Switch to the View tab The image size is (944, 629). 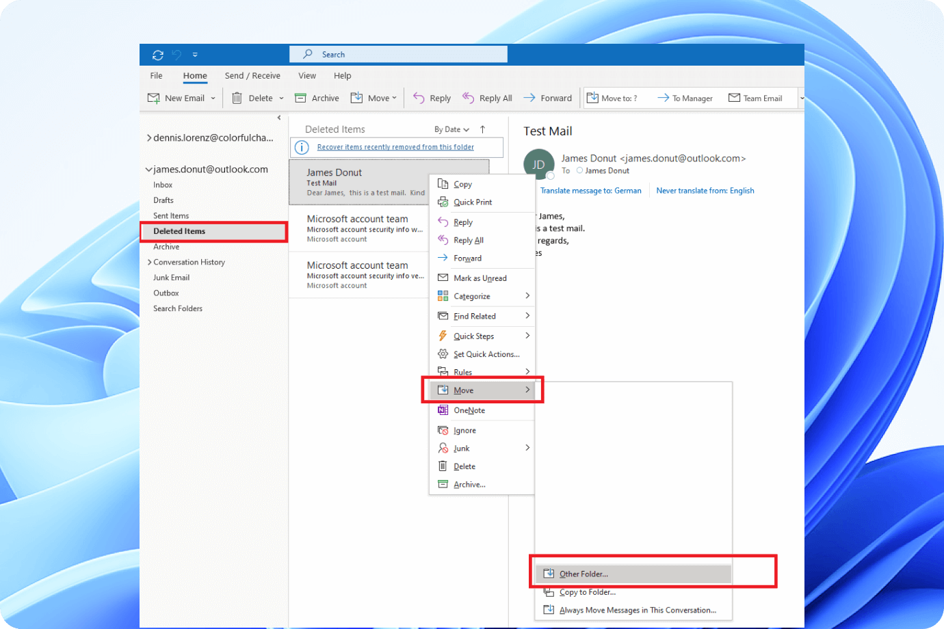(307, 76)
